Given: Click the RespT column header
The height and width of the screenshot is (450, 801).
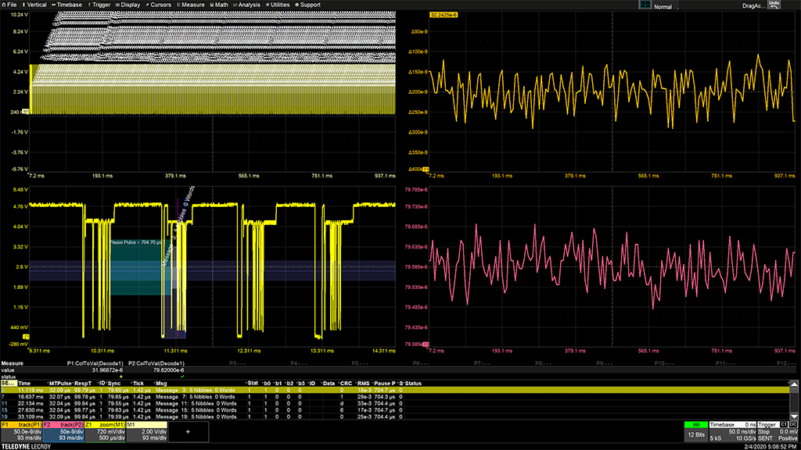Looking at the screenshot, I should pos(82,383).
